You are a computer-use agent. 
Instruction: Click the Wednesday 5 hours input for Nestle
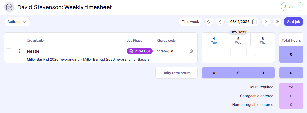tap(238, 51)
